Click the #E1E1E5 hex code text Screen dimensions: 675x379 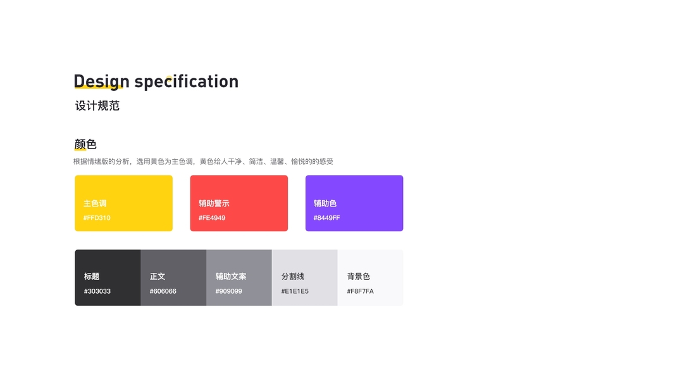[295, 291]
